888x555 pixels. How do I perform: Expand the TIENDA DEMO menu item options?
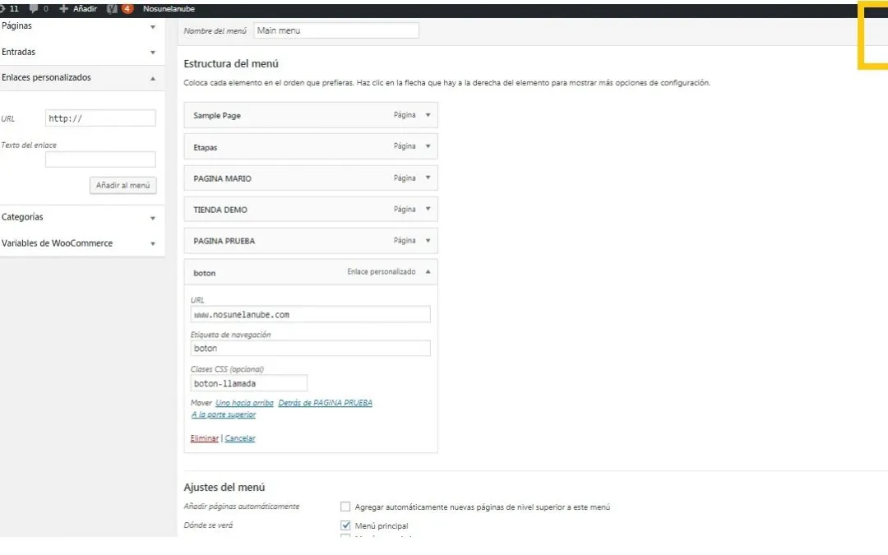(428, 210)
